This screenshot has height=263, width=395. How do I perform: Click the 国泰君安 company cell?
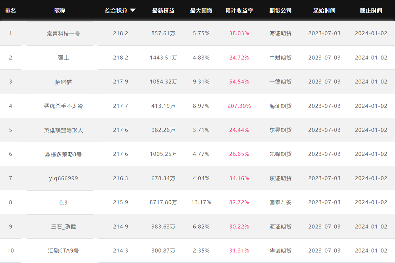(281, 203)
